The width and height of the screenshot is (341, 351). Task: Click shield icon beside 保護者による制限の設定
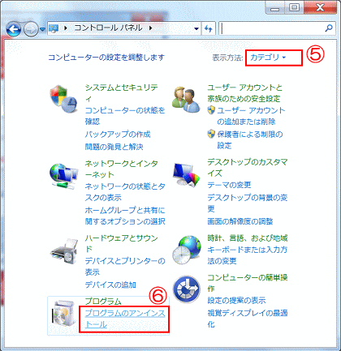(x=211, y=134)
